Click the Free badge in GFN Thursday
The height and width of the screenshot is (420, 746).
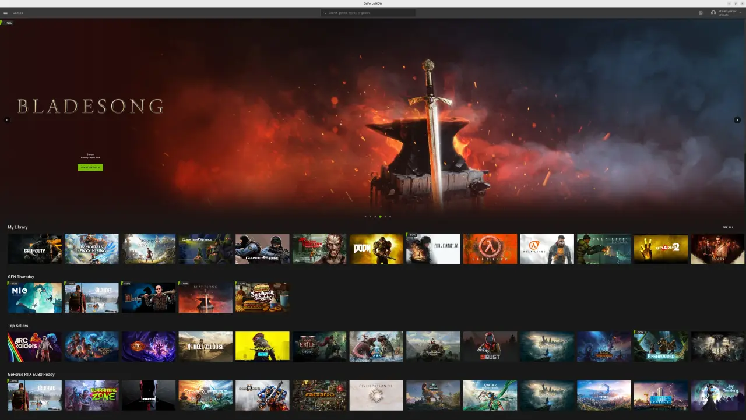tap(127, 284)
